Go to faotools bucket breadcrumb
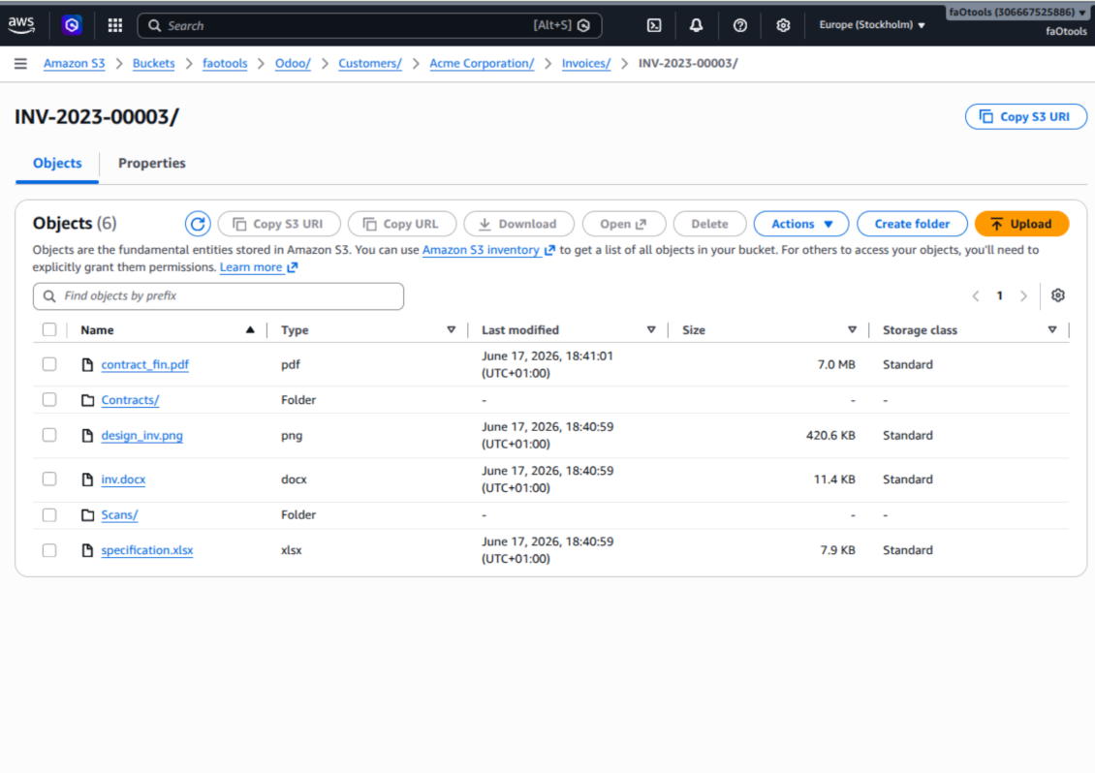1095x773 pixels. point(225,64)
